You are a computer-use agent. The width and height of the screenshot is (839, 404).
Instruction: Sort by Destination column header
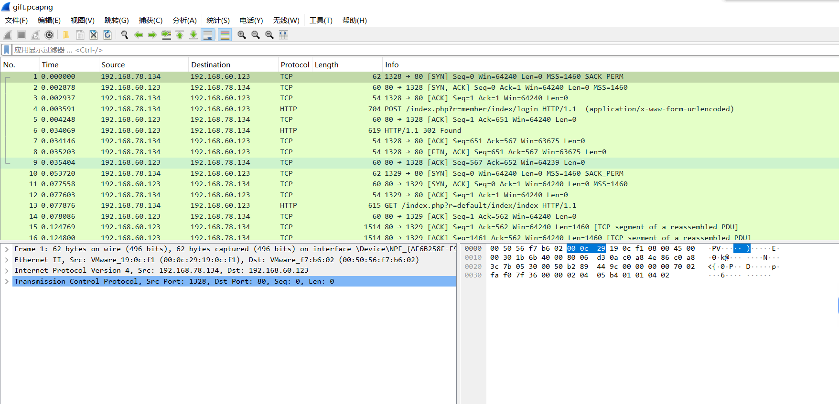233,65
